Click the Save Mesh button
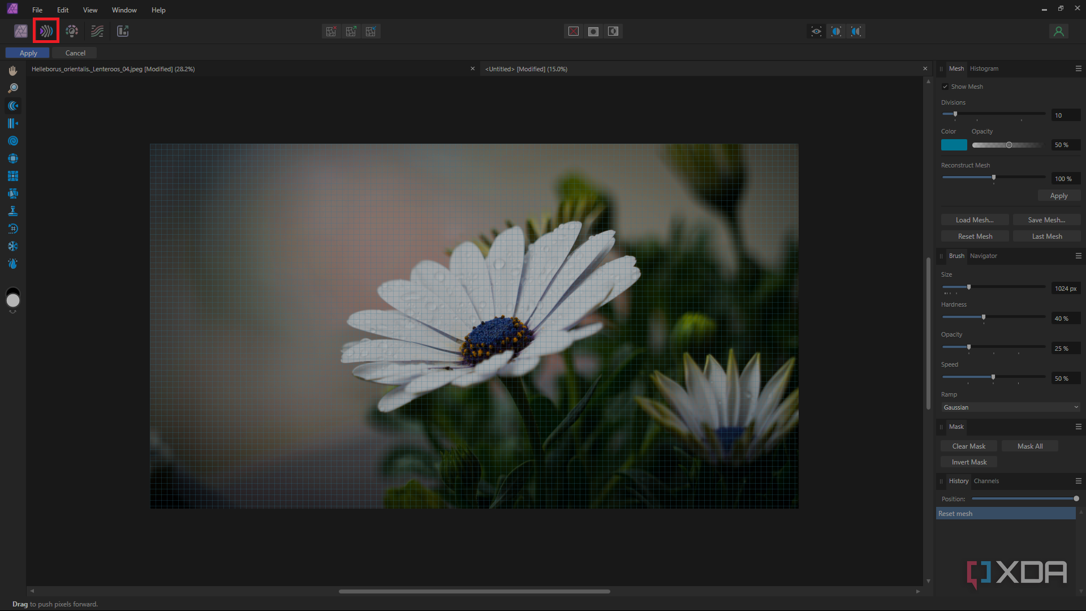This screenshot has width=1086, height=611. (1046, 220)
